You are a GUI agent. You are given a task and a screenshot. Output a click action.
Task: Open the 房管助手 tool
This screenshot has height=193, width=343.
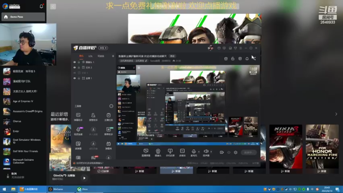click(x=93, y=117)
